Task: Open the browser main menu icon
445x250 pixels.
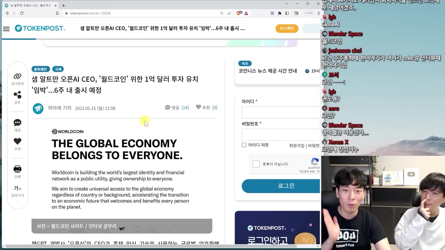Action: coord(319,13)
